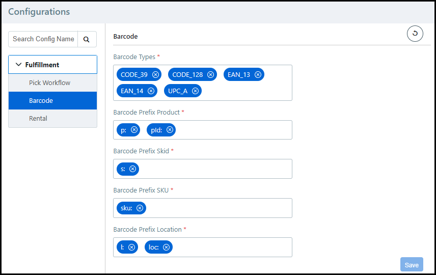Image resolution: width=436 pixels, height=275 pixels.
Task: Remove the CODE_39 barcode type chip
Action: coord(156,75)
